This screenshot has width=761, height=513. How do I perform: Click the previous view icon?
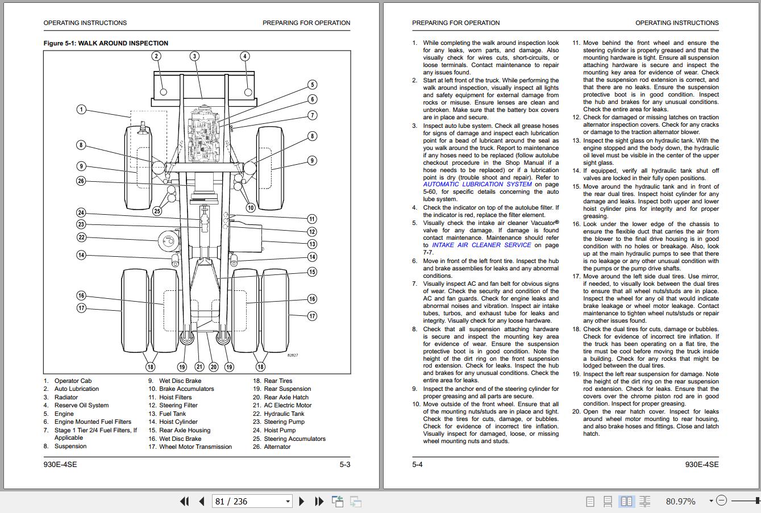pyautogui.click(x=338, y=501)
